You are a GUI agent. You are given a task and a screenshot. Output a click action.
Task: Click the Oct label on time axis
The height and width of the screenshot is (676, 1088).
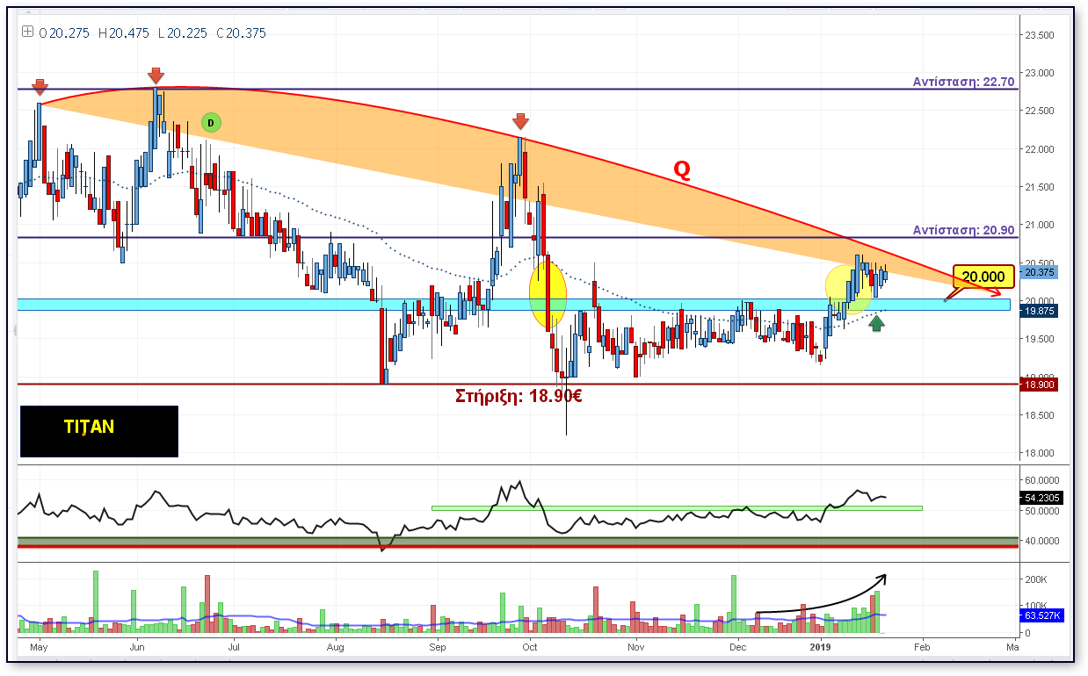click(530, 648)
